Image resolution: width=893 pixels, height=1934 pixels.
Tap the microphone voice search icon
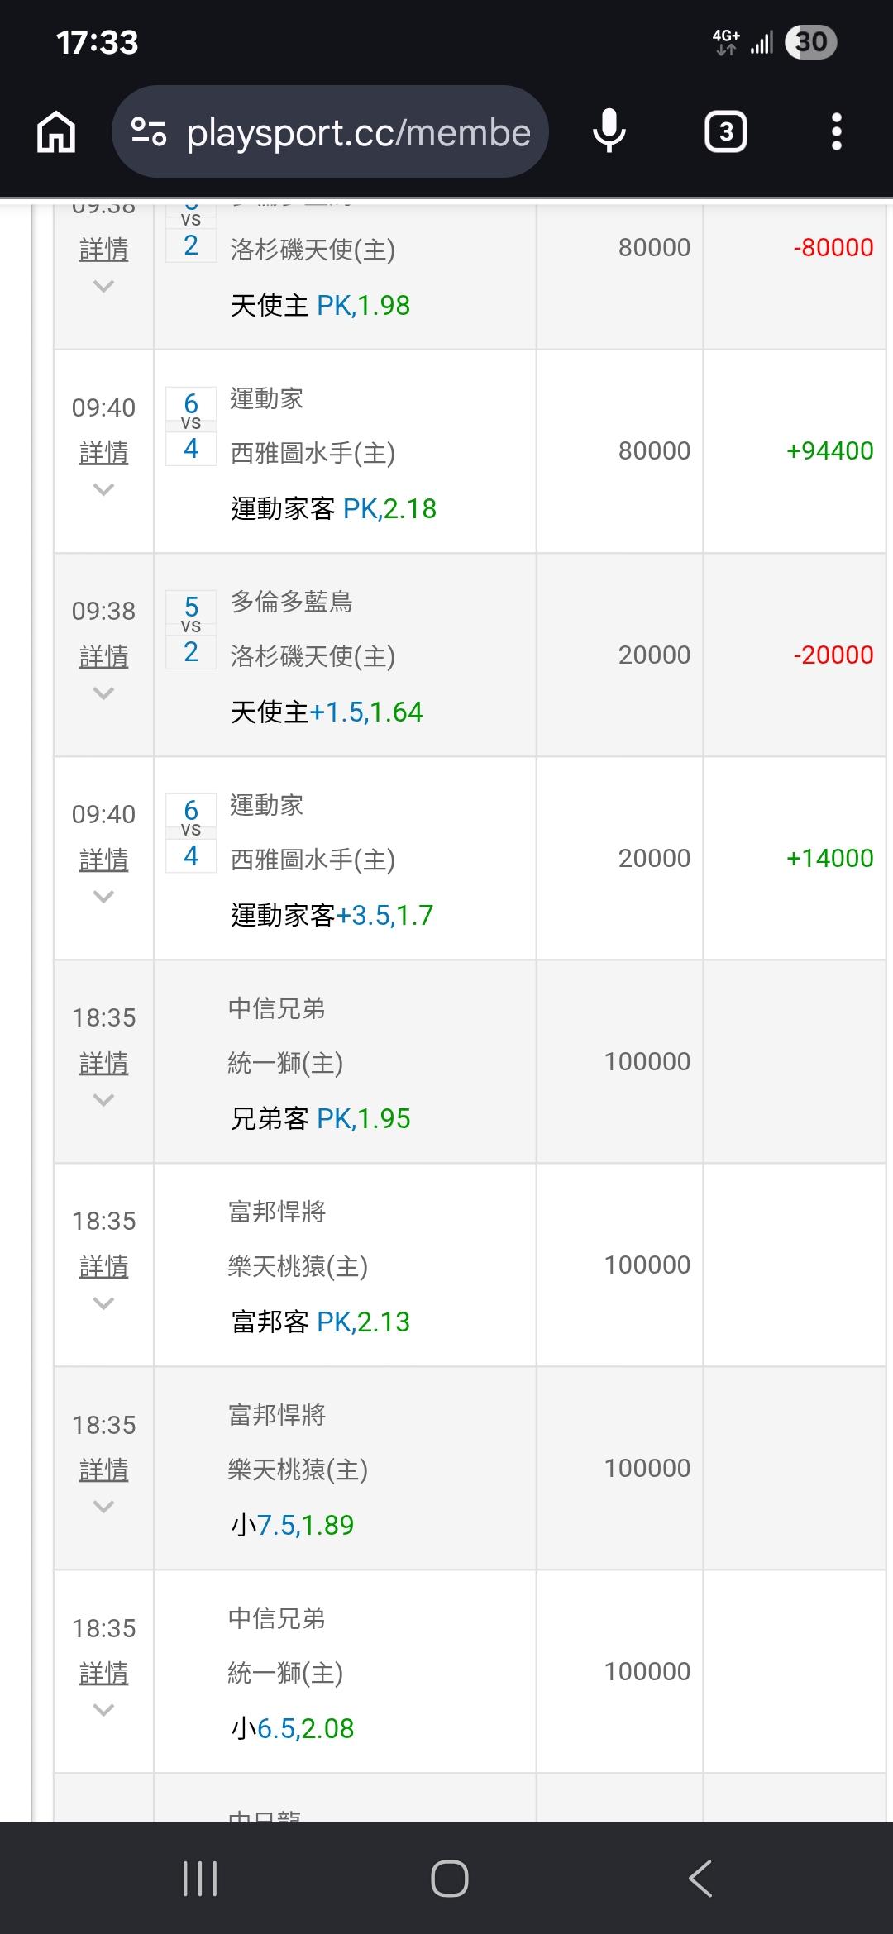[609, 132]
